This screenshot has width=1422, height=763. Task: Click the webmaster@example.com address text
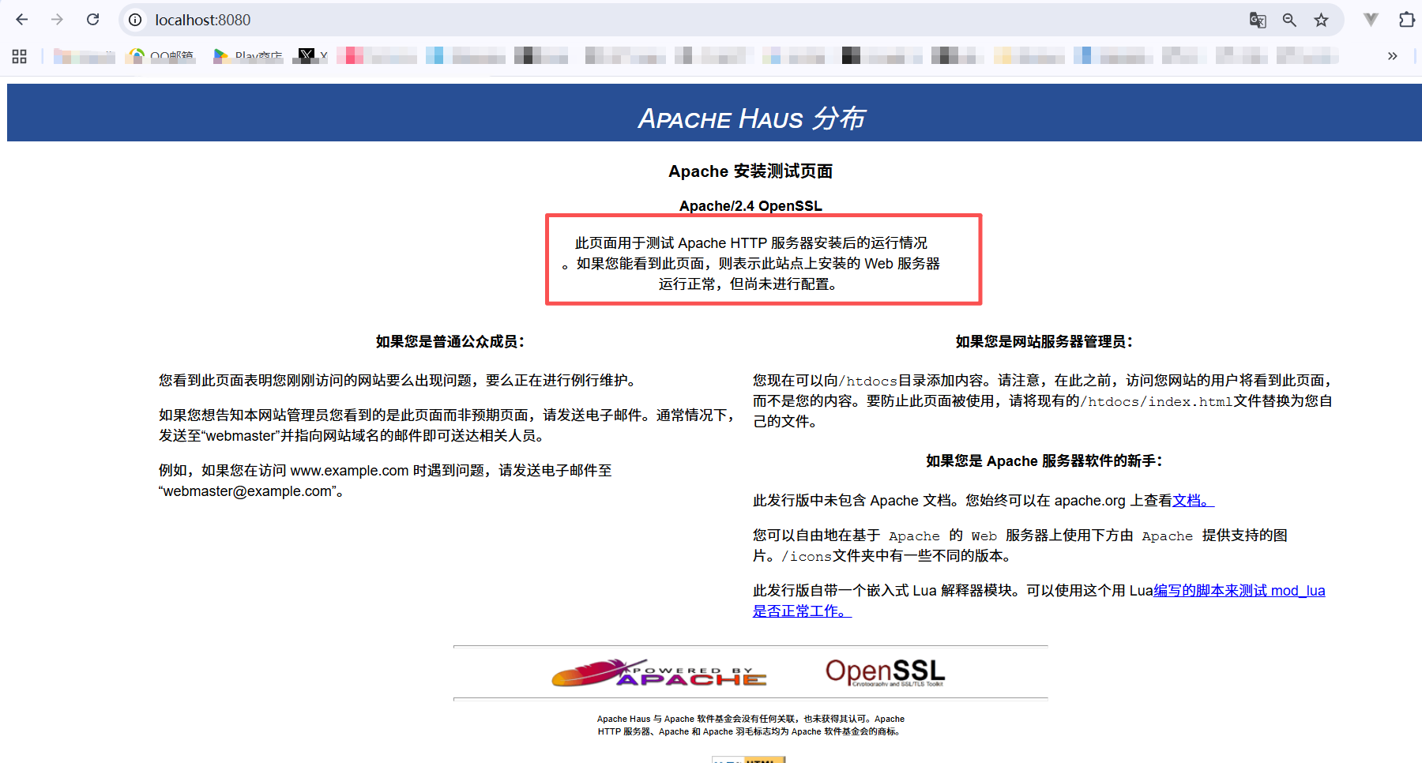(247, 490)
